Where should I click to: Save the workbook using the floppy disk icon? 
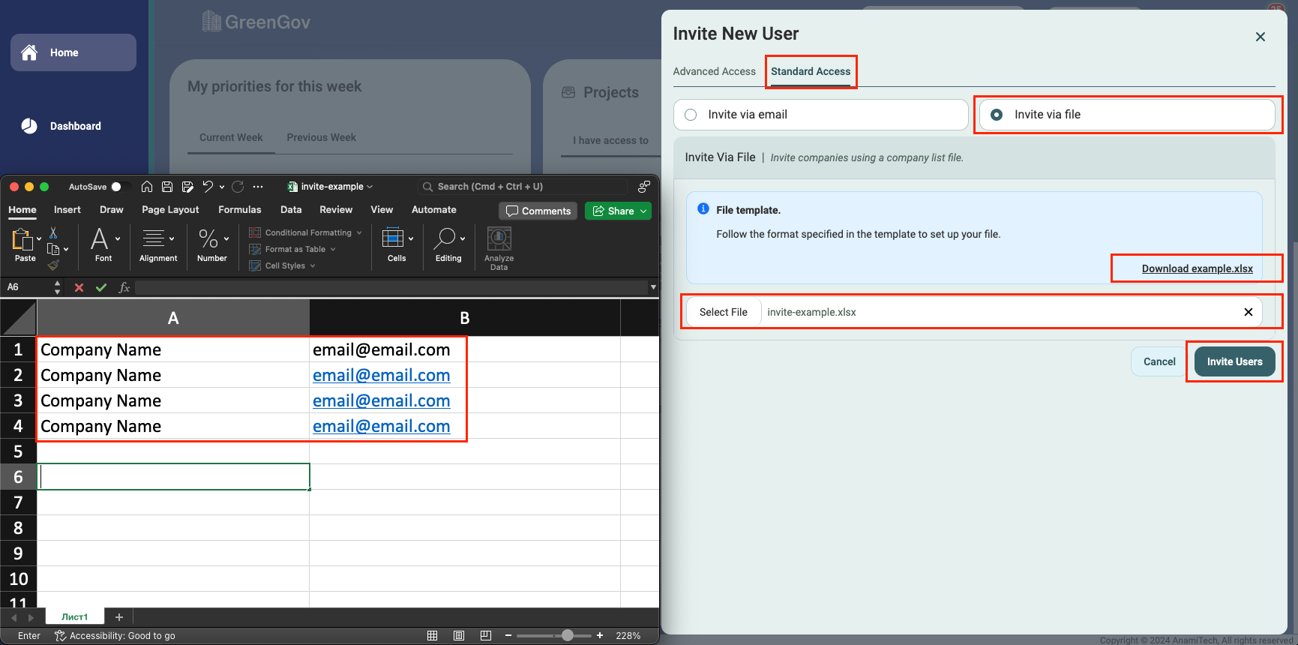click(x=167, y=187)
